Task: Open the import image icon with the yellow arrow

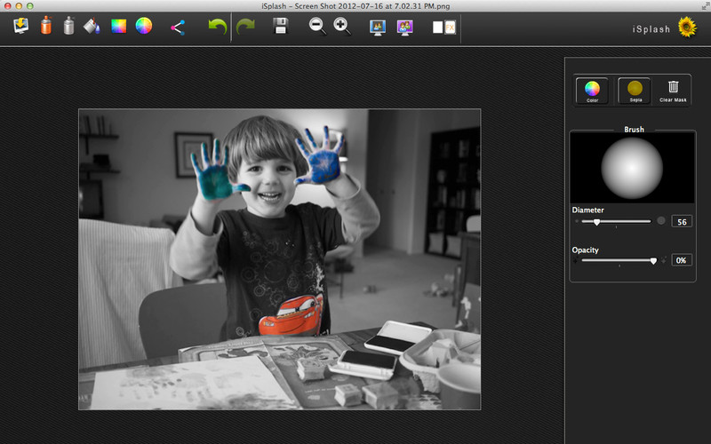Action: pos(20,26)
